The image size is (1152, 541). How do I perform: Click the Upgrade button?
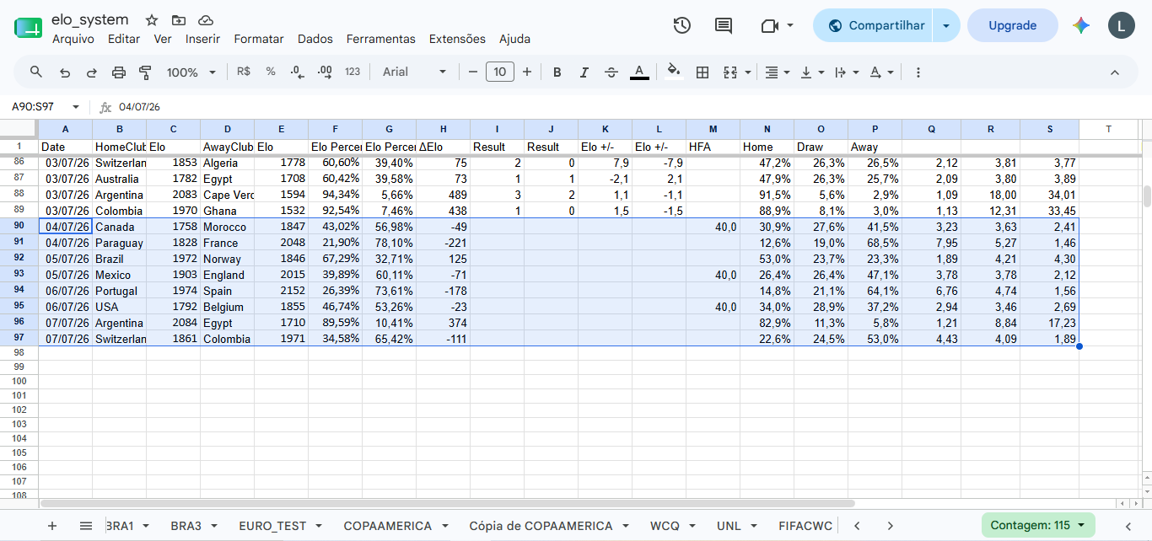point(1013,25)
